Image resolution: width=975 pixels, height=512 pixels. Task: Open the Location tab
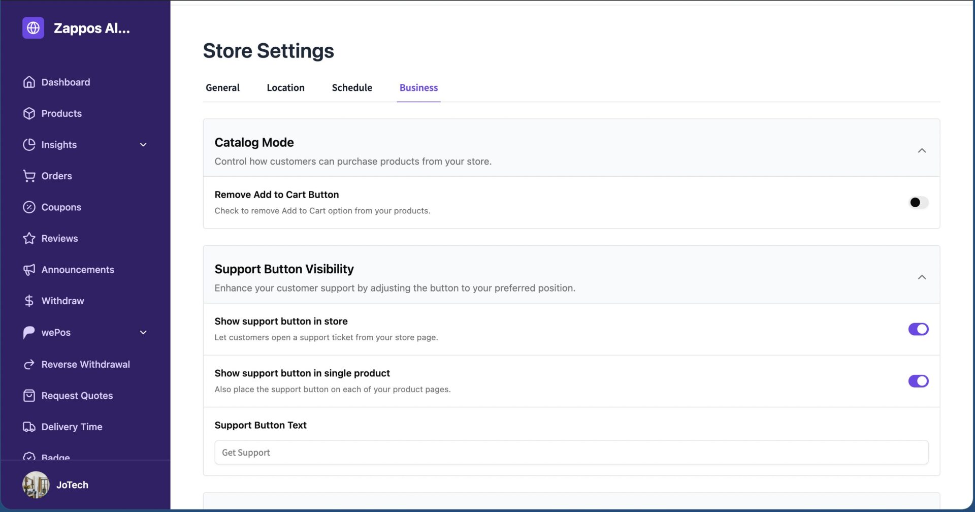coord(285,87)
